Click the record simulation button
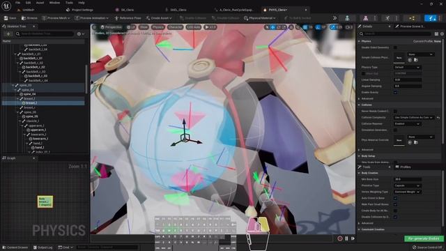Image resolution: width=446 pixels, height=251 pixels. point(340,238)
